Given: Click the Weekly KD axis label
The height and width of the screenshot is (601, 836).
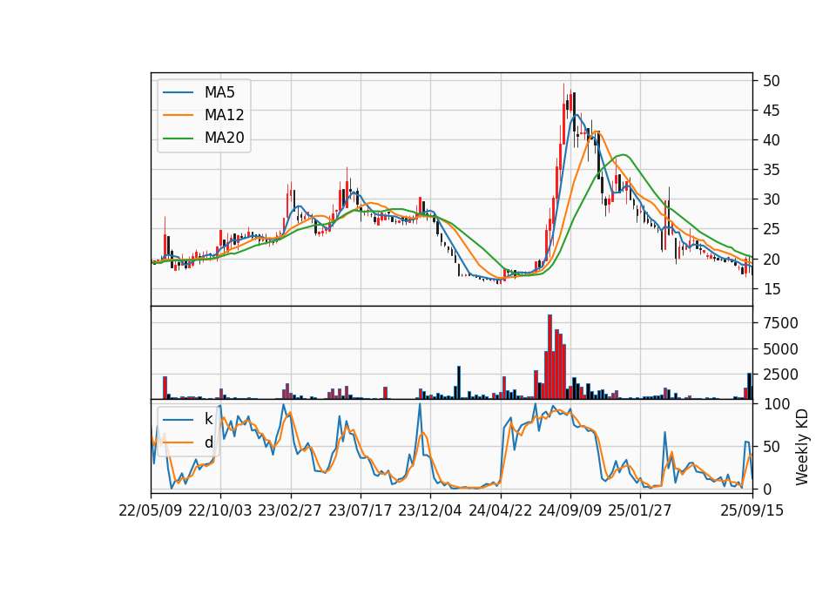Looking at the screenshot, I should click(x=802, y=447).
